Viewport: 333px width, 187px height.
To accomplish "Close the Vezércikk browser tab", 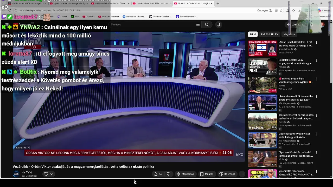I will click(212, 3).
